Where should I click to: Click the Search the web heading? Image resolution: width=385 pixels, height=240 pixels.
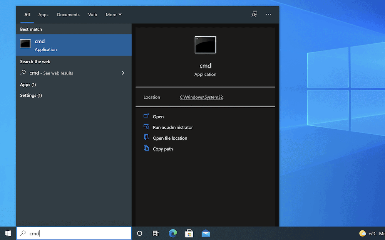point(35,61)
